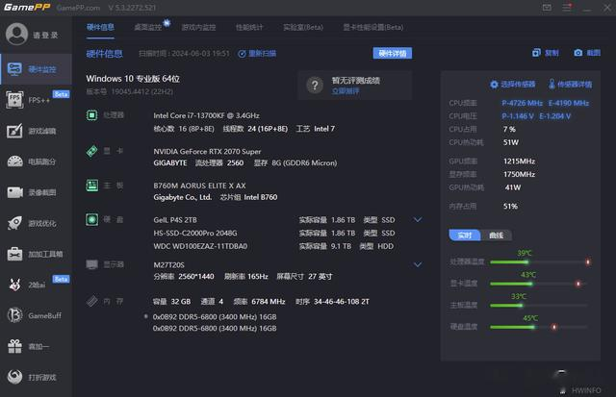This screenshot has width=616, height=397.
Task: Expand the monitor section chevron
Action: (x=418, y=264)
